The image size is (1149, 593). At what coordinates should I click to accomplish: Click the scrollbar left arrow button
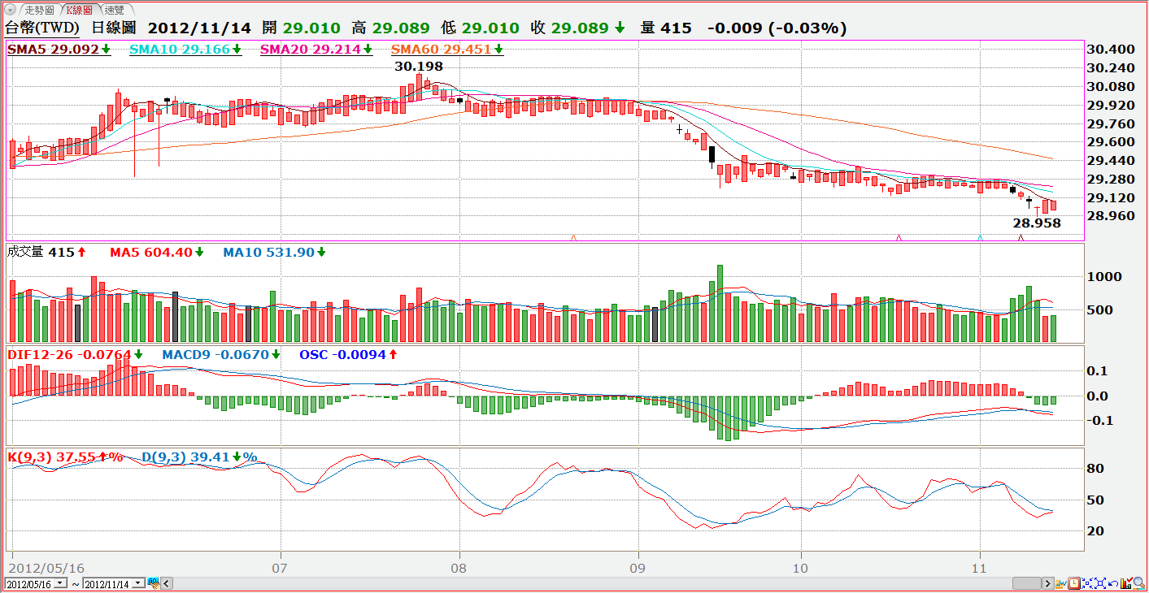tap(167, 583)
